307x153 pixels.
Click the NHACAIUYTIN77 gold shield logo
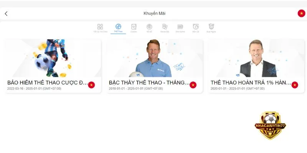point(270,125)
